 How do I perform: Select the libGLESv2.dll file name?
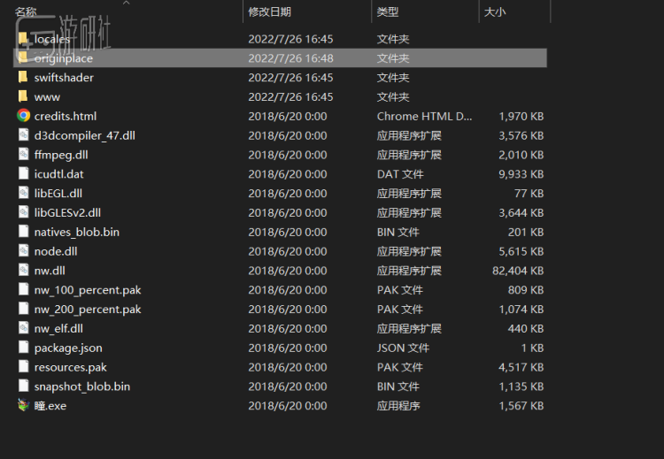67,213
